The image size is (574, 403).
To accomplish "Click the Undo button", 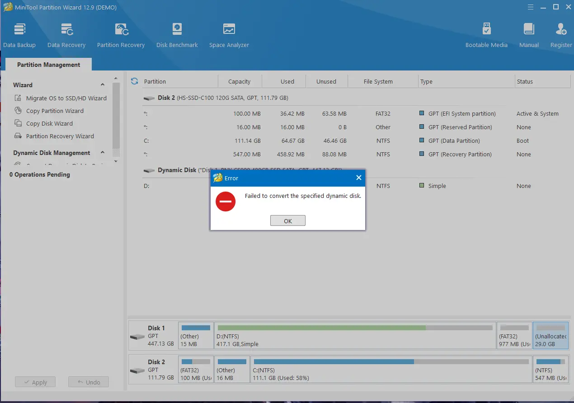I will tap(88, 382).
